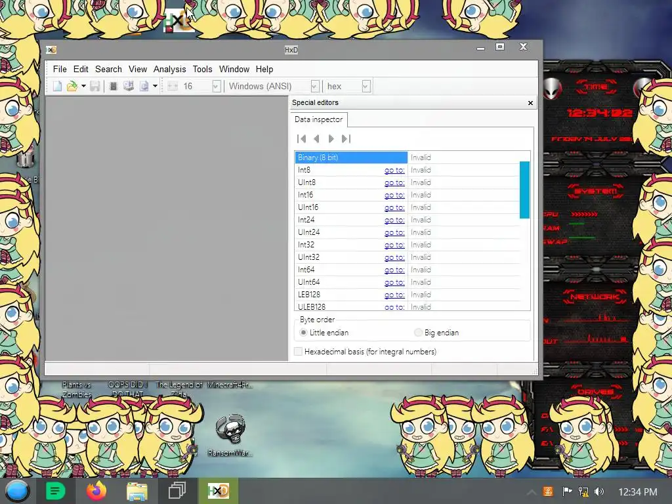672x504 pixels.
Task: Create a new file with the toolbar icon
Action: [x=58, y=86]
